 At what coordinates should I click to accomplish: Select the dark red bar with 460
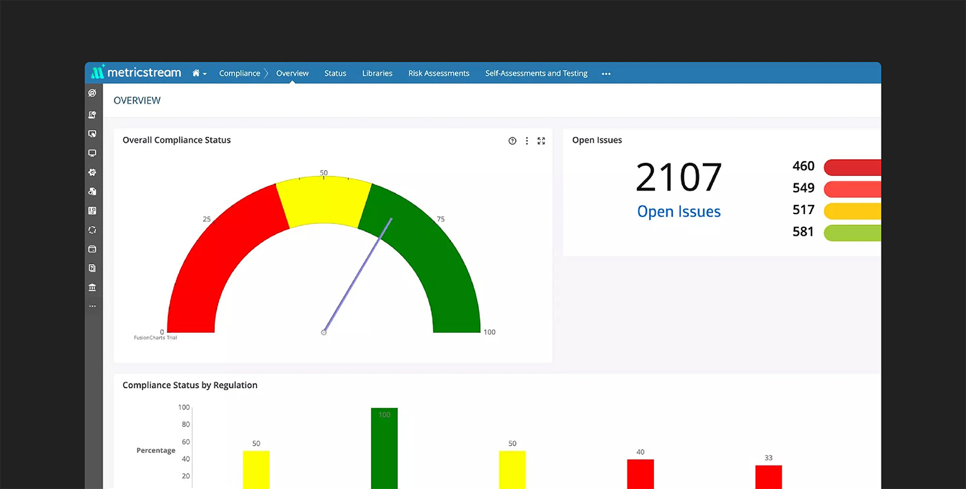(x=852, y=167)
